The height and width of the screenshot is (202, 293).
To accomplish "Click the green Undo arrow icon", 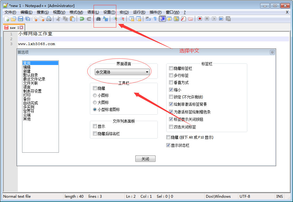I will point(82,19).
